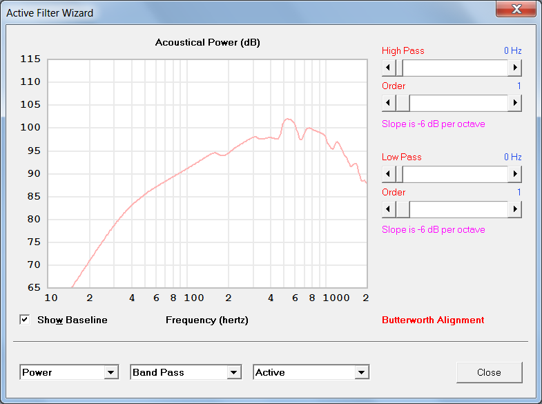Viewport: 542px width, 404px height.
Task: Uncheck the Show Baseline checkbox
Action: tap(25, 320)
